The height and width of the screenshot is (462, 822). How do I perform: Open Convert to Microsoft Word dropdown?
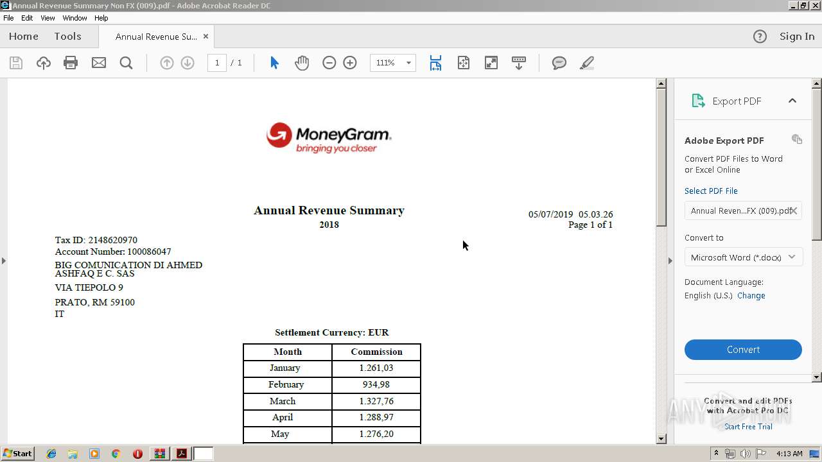click(x=743, y=257)
